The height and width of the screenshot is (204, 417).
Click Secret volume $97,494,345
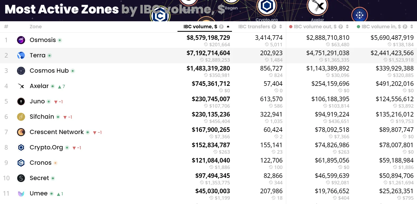click(213, 176)
